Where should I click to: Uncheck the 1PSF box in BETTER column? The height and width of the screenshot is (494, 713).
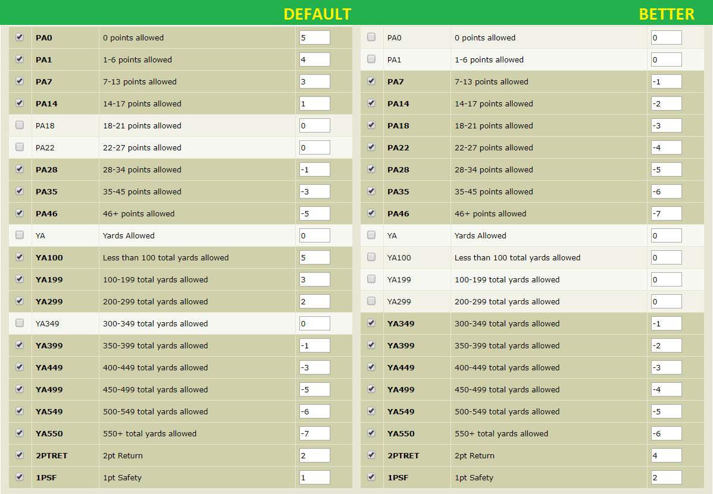point(371,477)
